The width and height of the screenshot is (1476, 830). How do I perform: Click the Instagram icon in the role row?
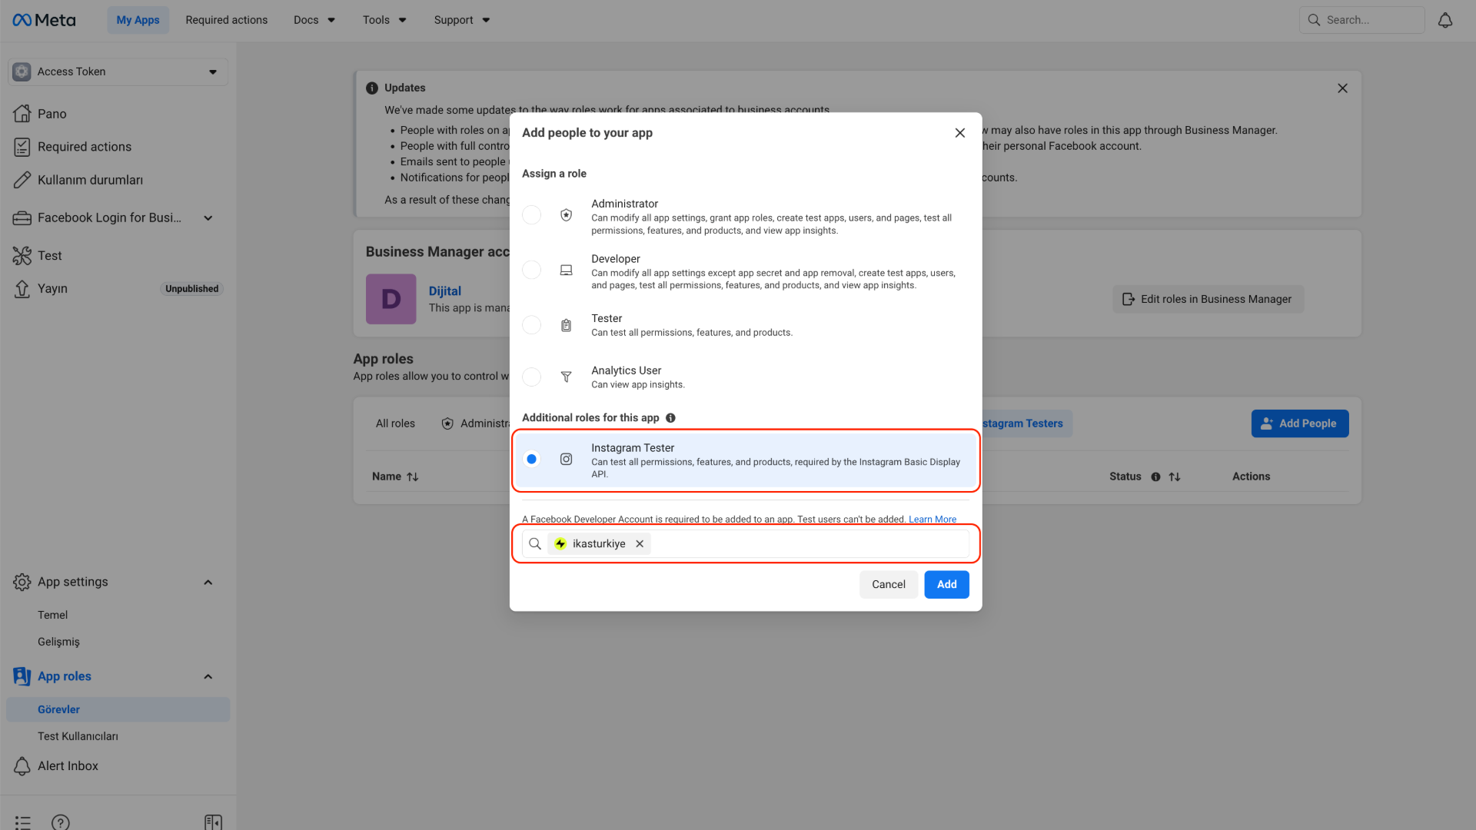tap(566, 460)
